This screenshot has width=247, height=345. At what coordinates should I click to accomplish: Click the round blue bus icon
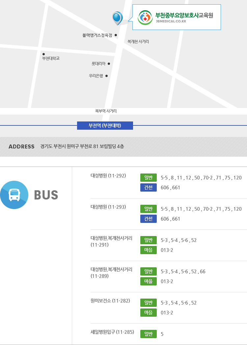(x=14, y=195)
